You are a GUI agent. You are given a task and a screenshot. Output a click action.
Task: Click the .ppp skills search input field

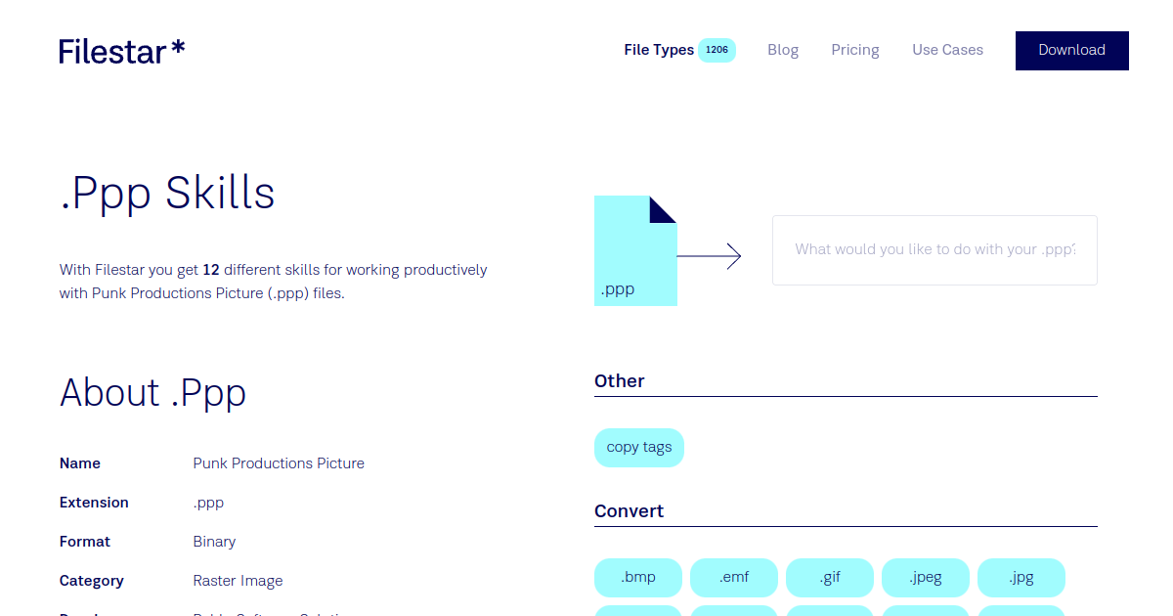click(x=934, y=249)
